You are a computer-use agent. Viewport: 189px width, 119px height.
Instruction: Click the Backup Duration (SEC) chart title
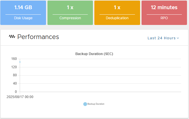point(94,54)
